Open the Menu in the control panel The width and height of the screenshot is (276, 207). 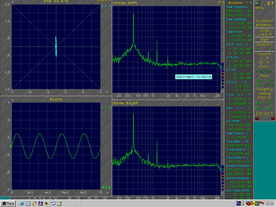coord(260,8)
